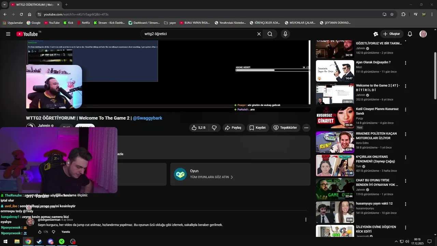437x246 pixels.
Task: Send a Teşekkürler super thanks
Action: [285, 127]
